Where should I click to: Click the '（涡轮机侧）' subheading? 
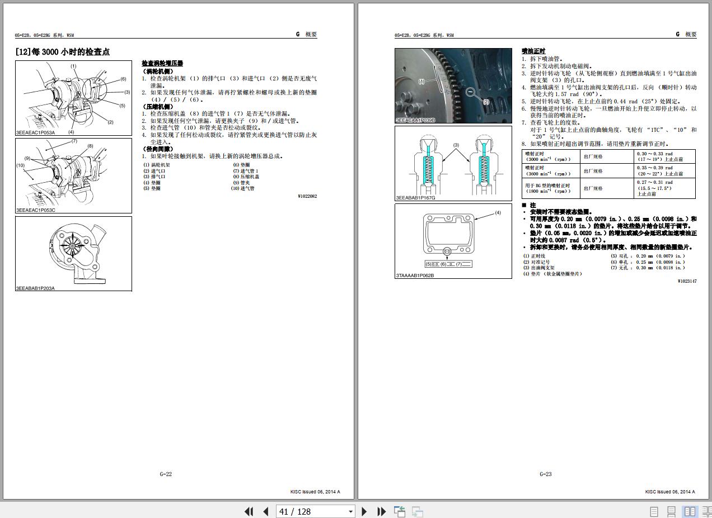[158, 72]
